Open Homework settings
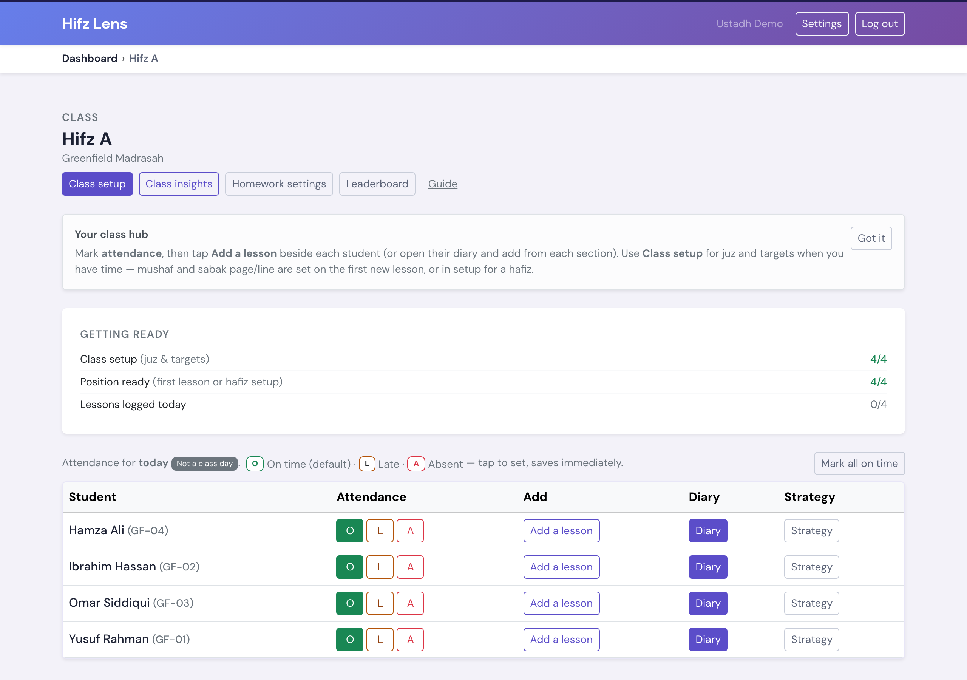Image resolution: width=967 pixels, height=680 pixels. click(x=279, y=184)
